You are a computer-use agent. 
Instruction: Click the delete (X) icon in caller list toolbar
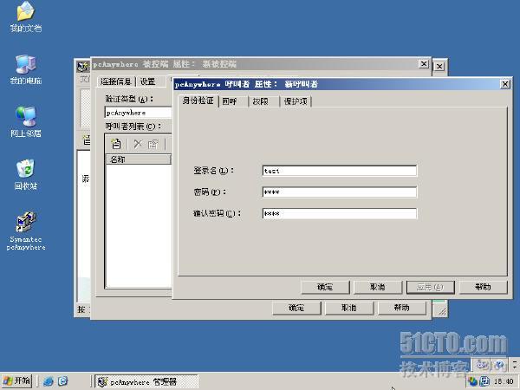coord(138,144)
